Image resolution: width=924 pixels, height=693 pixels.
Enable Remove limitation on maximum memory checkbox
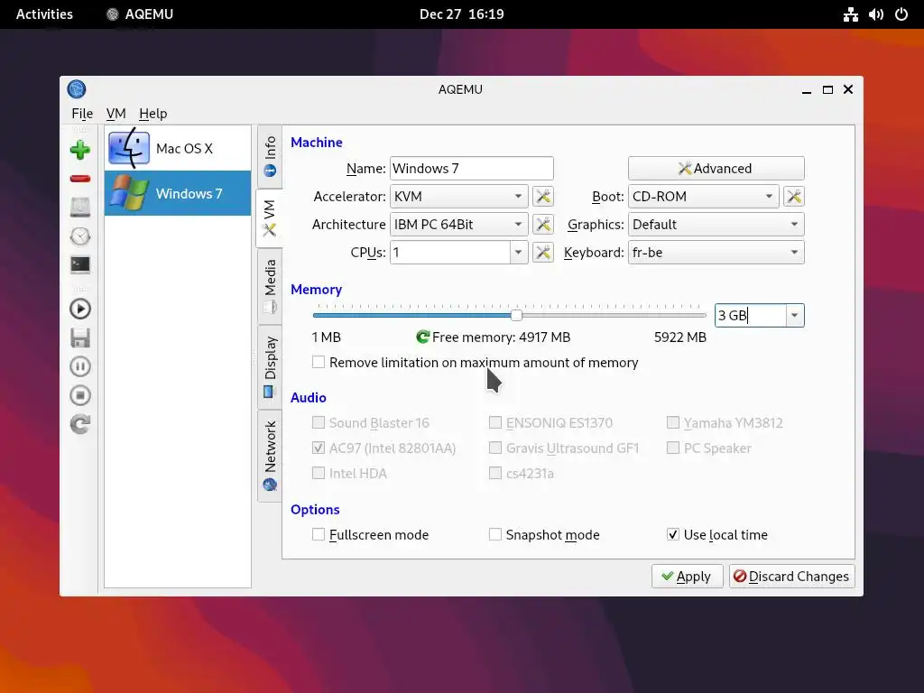coord(319,362)
